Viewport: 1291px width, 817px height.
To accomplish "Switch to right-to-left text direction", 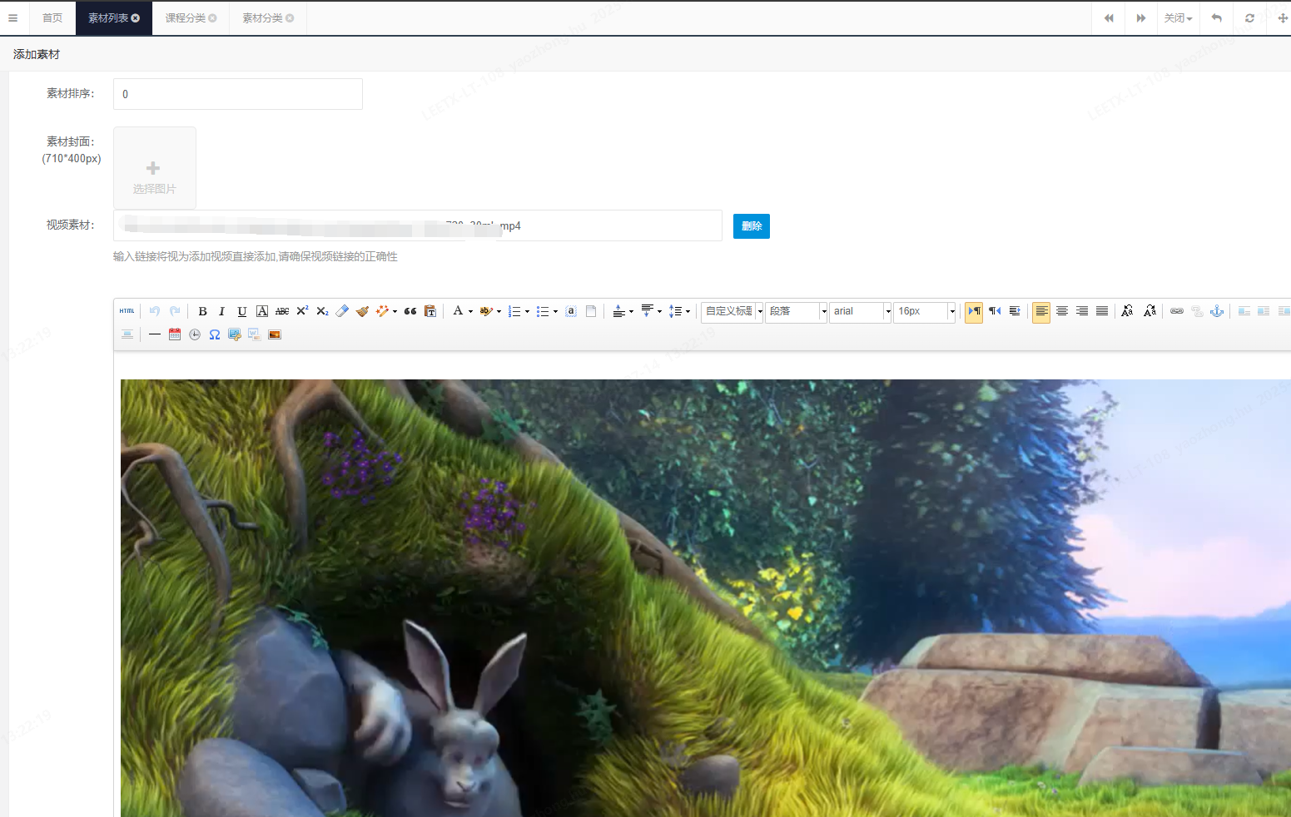I will (x=995, y=311).
